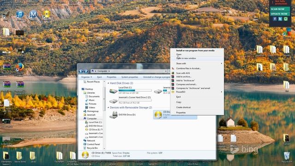Select Local Disk (C:) in navigation tree
295x166 pixels.
coord(95,122)
